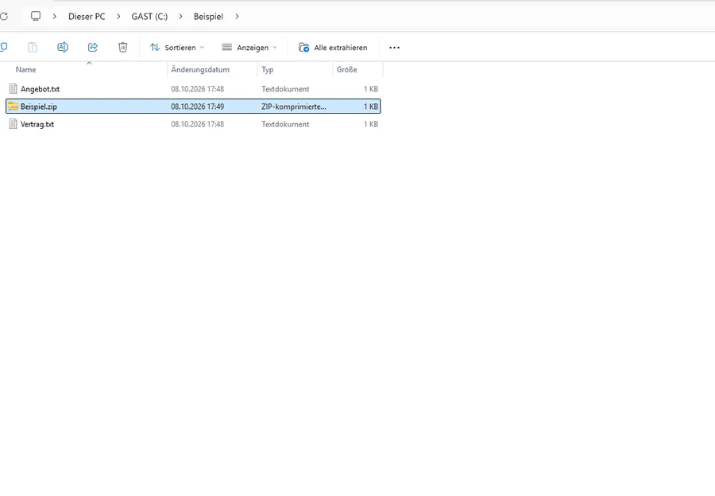Expand chevron after monitor icon

55,17
